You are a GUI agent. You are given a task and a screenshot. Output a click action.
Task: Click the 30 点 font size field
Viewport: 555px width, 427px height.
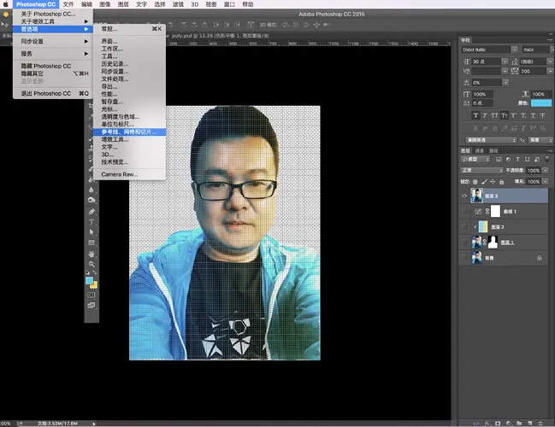coord(485,61)
